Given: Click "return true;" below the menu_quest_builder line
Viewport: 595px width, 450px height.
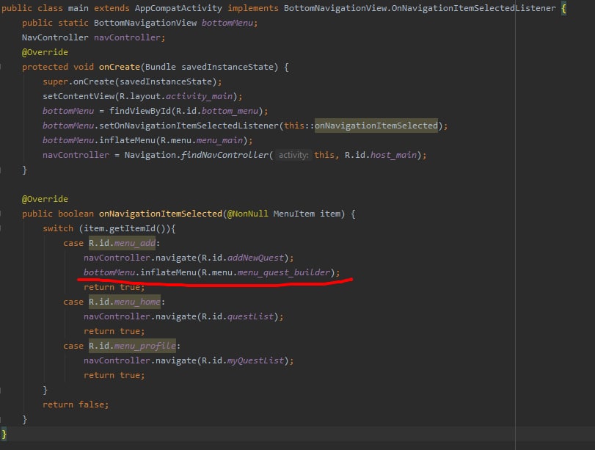Looking at the screenshot, I should tap(114, 288).
